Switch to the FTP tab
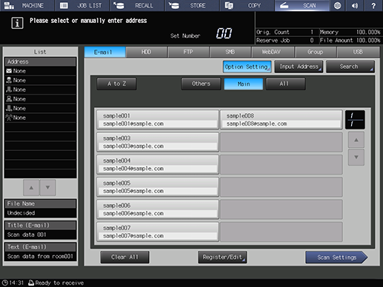Image resolution: width=383 pixels, height=287 pixels. (x=188, y=52)
